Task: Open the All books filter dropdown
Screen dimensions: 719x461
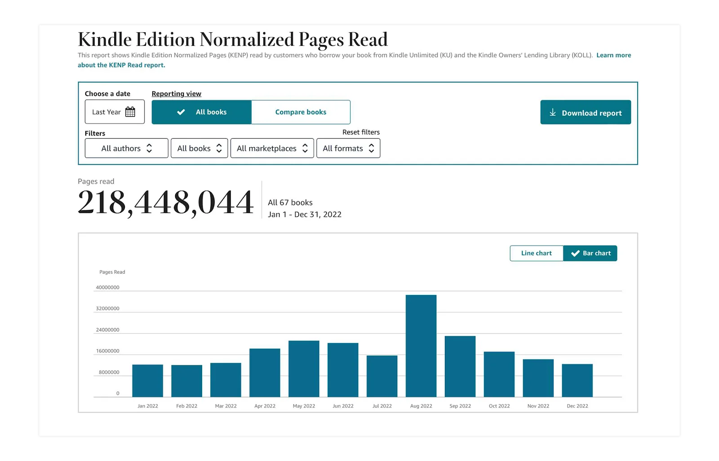Action: 199,148
